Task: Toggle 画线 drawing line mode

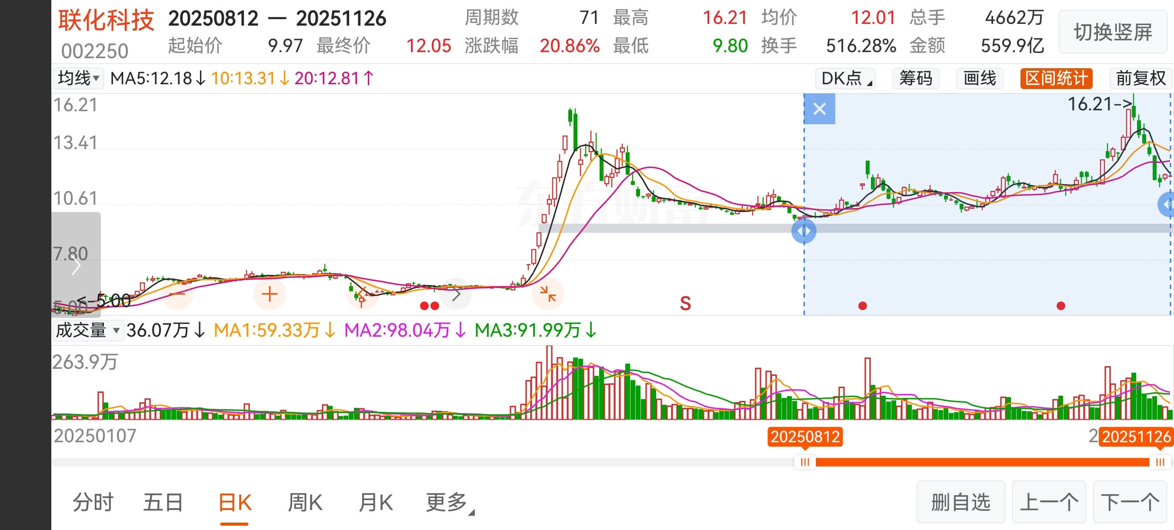Action: pos(979,78)
